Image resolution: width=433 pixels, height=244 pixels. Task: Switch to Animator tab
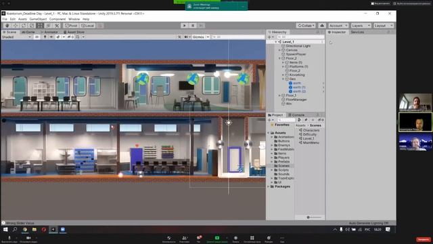(49, 32)
